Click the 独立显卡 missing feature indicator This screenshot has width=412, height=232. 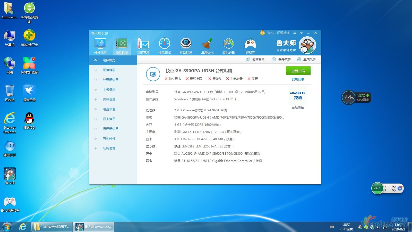173,79
